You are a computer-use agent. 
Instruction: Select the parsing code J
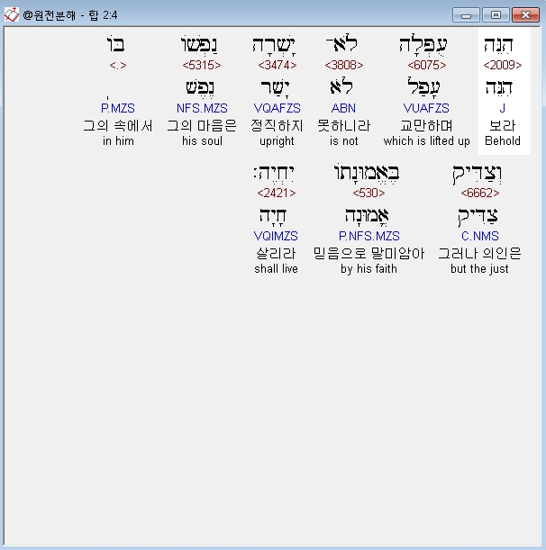tap(503, 108)
